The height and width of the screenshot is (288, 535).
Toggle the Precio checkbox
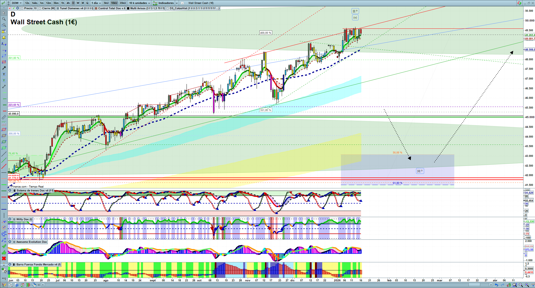pos(22,8)
